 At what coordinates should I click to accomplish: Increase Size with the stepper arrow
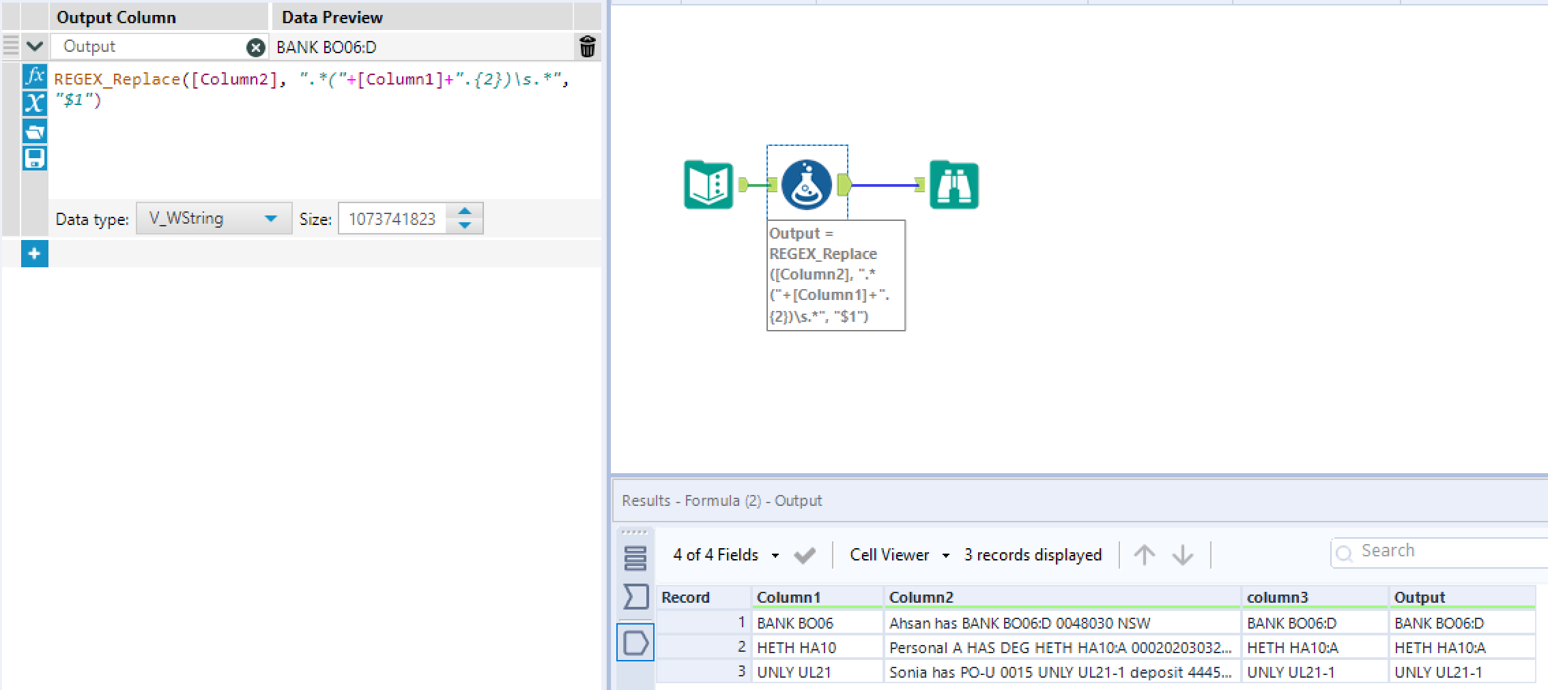(x=465, y=211)
